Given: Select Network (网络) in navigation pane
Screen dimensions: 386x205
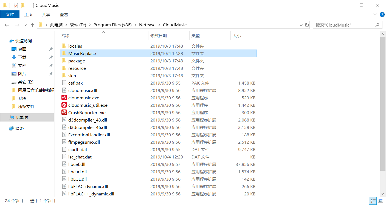Looking at the screenshot, I should point(19,128).
